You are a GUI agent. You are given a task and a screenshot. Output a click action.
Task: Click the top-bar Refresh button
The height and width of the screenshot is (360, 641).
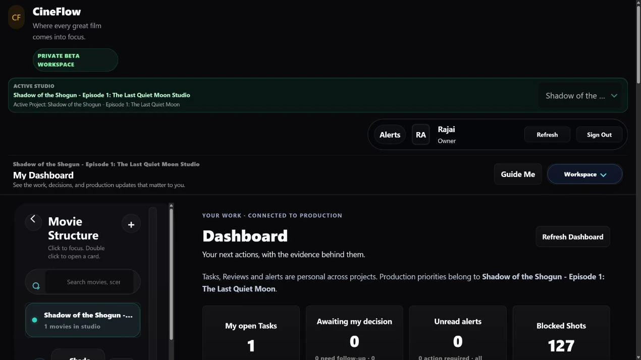point(547,135)
